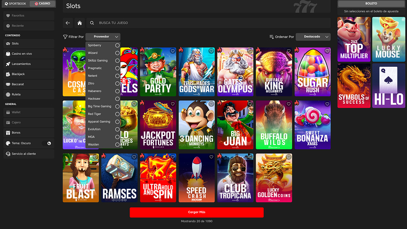Click the game search input field
This screenshot has width=407, height=229.
[x=209, y=23]
